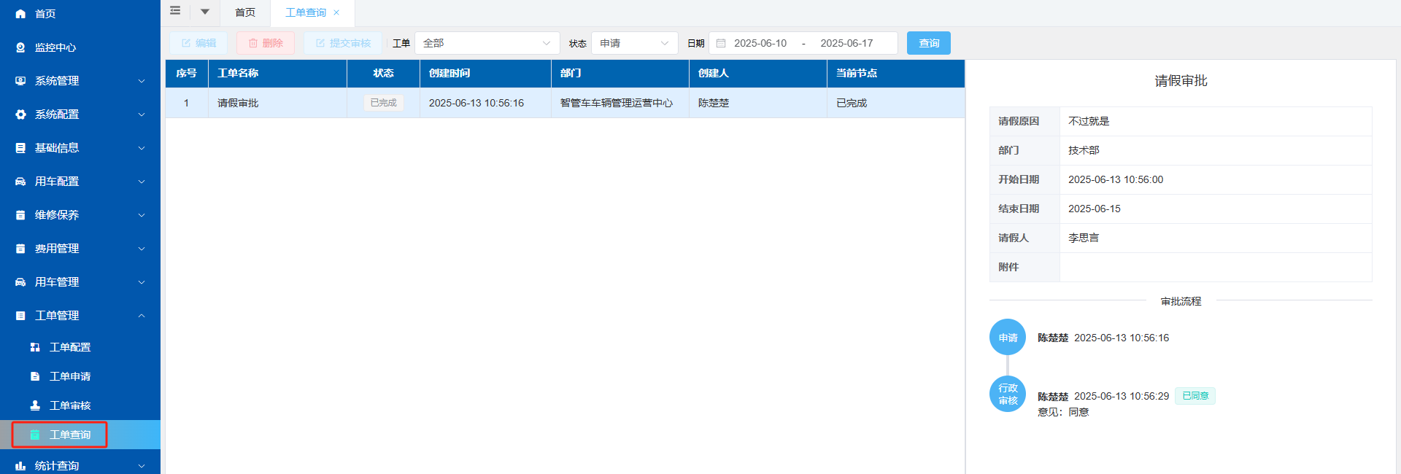The image size is (1401, 474).
Task: Open the tab options down-arrow icon
Action: tap(205, 12)
